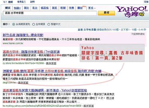Screen dimensions: 149x108
Task: Click the yellow 搜尋 search button
Action: pos(106,13)
